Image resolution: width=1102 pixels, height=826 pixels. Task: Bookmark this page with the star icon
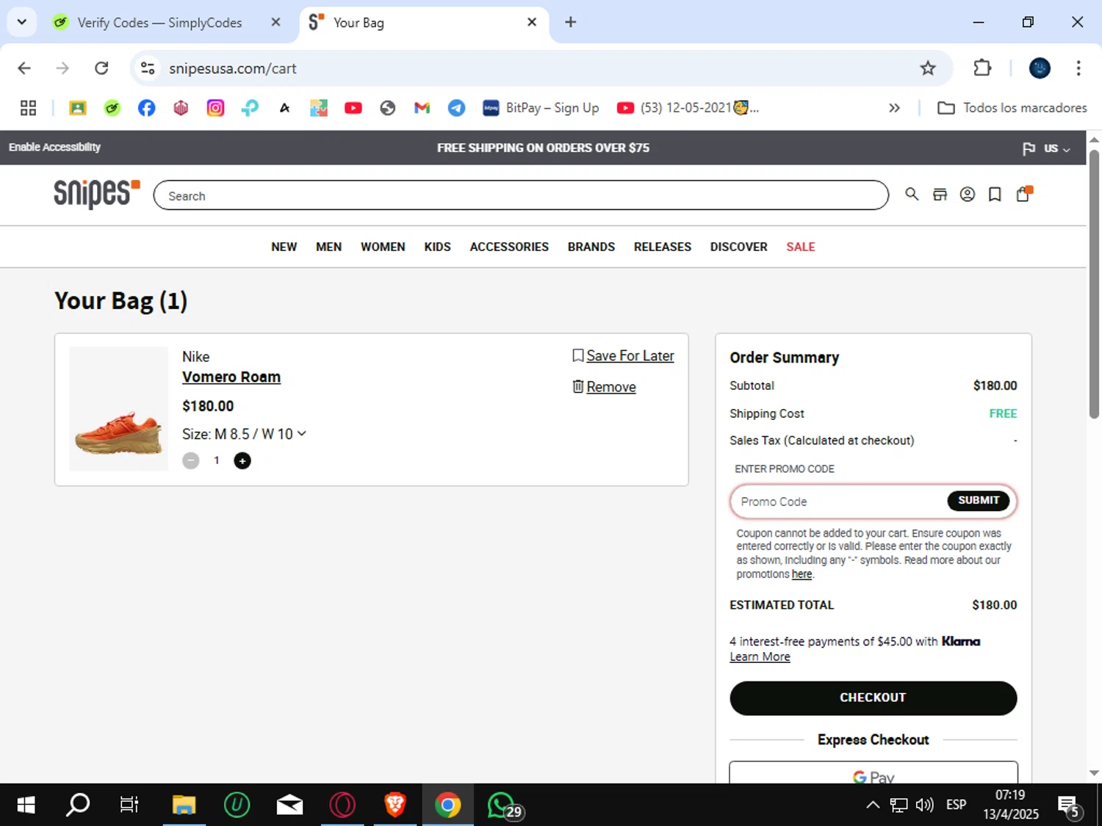[928, 68]
